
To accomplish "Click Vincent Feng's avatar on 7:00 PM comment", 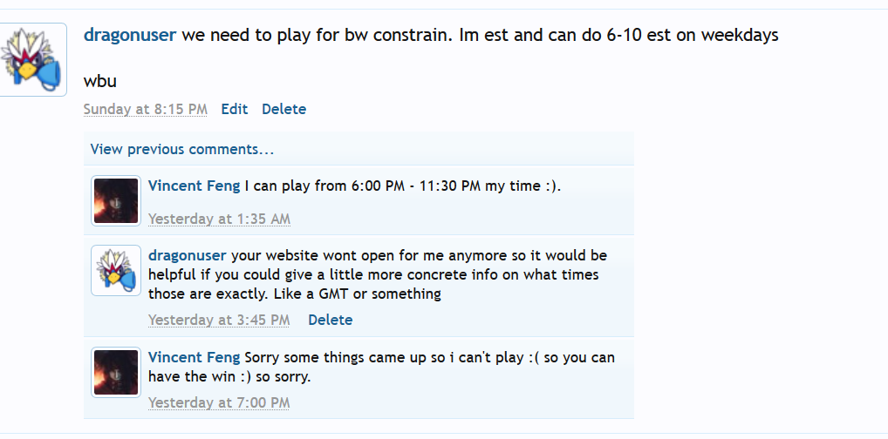I will [116, 372].
